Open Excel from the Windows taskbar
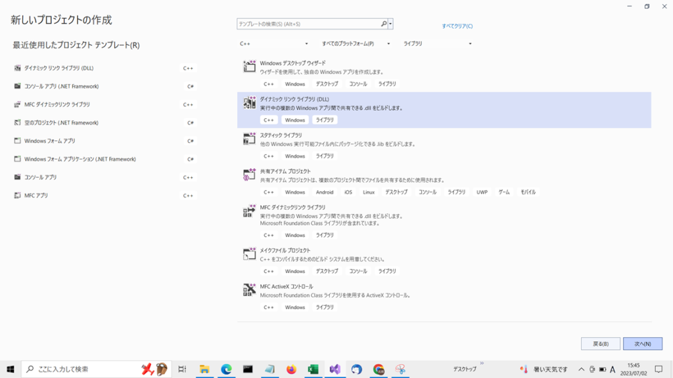 point(313,369)
